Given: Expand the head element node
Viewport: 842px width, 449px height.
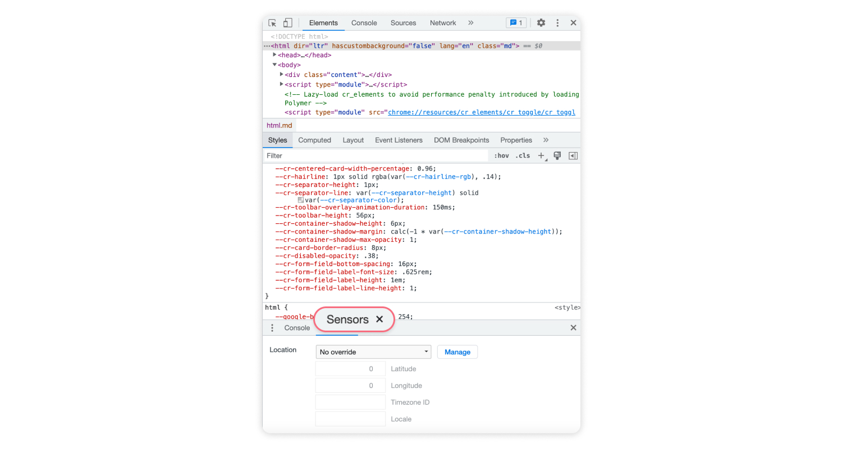Looking at the screenshot, I should point(274,55).
